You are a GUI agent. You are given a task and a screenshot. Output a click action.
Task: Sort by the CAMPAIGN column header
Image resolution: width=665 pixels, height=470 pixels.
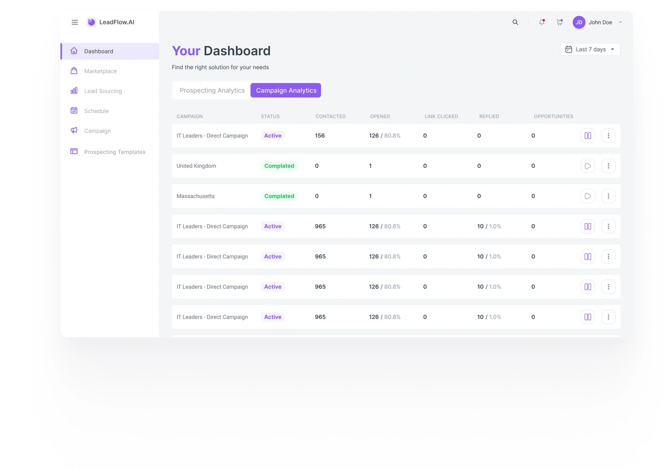[x=190, y=116]
